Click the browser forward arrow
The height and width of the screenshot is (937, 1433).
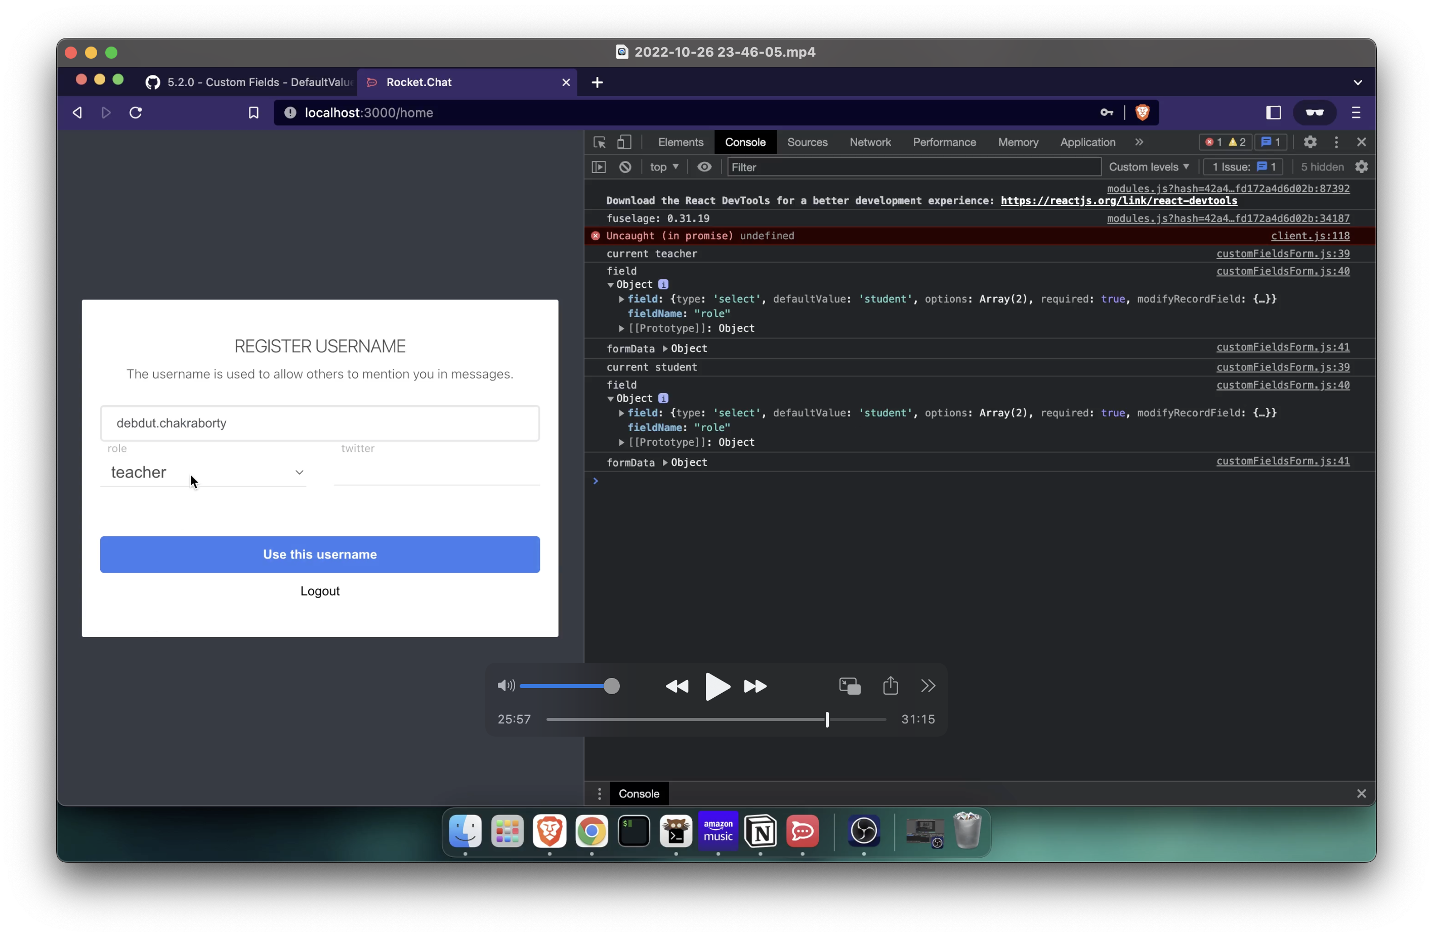tap(106, 113)
